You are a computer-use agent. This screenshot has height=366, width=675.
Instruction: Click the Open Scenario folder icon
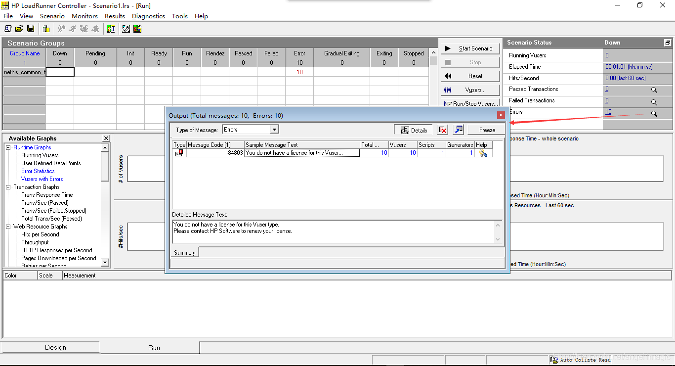(x=19, y=29)
